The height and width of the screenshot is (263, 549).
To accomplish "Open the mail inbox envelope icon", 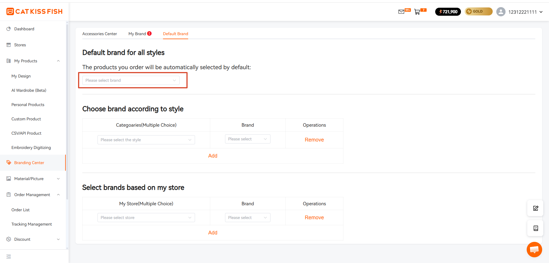I will coord(401,12).
